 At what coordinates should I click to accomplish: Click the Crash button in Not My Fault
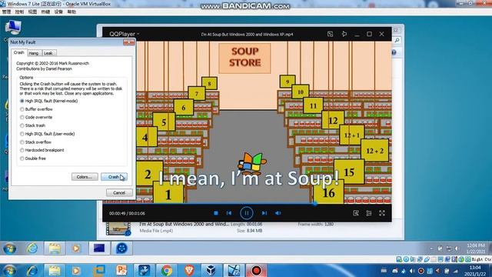(114, 177)
